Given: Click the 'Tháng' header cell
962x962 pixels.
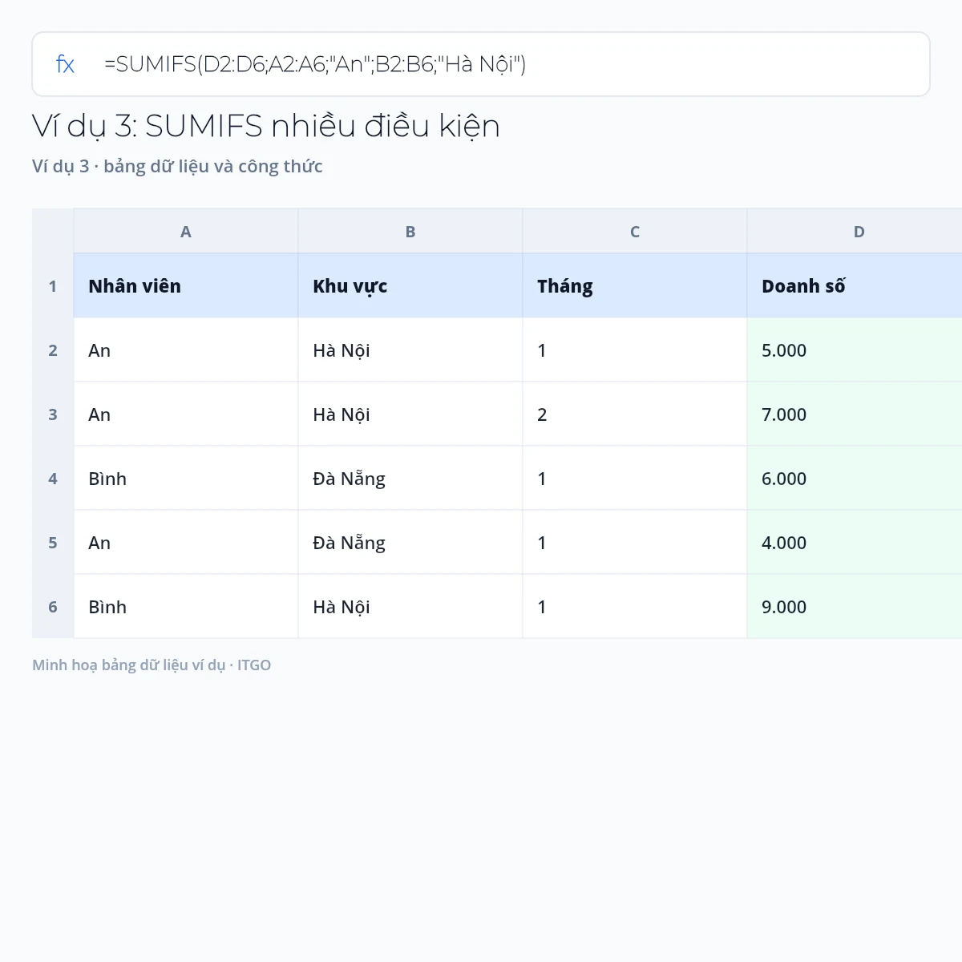Looking at the screenshot, I should pyautogui.click(x=635, y=286).
